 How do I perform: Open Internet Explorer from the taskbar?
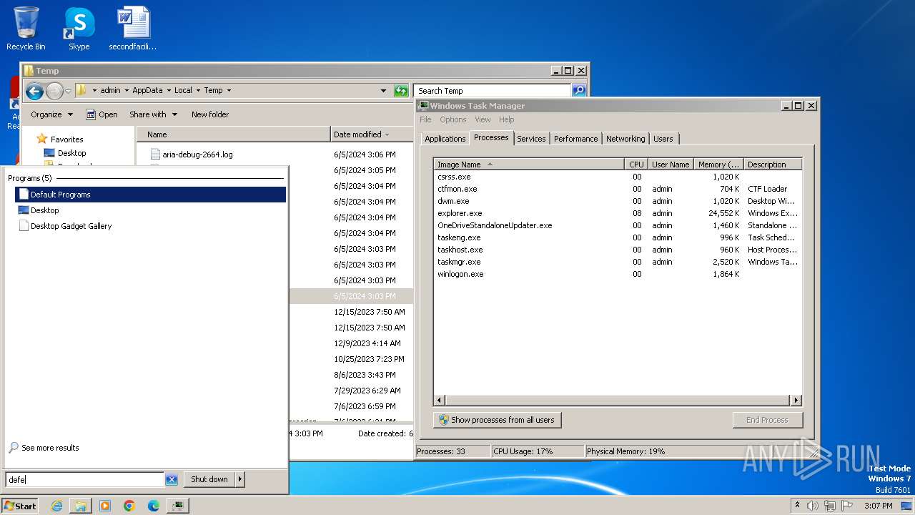click(x=56, y=506)
